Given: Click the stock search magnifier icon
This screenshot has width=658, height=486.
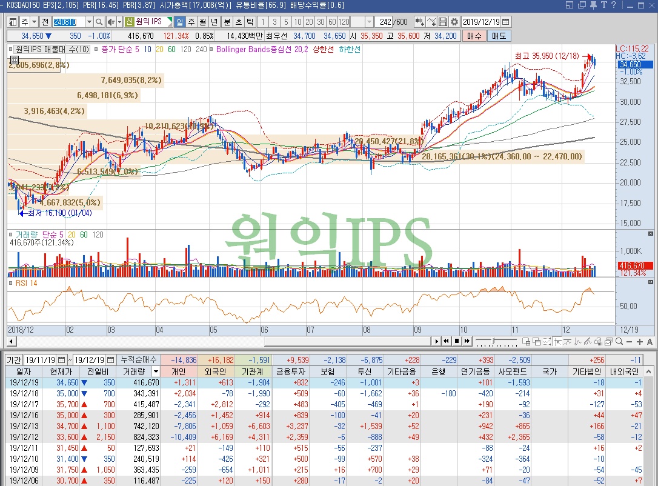Looking at the screenshot, I should 99,22.
